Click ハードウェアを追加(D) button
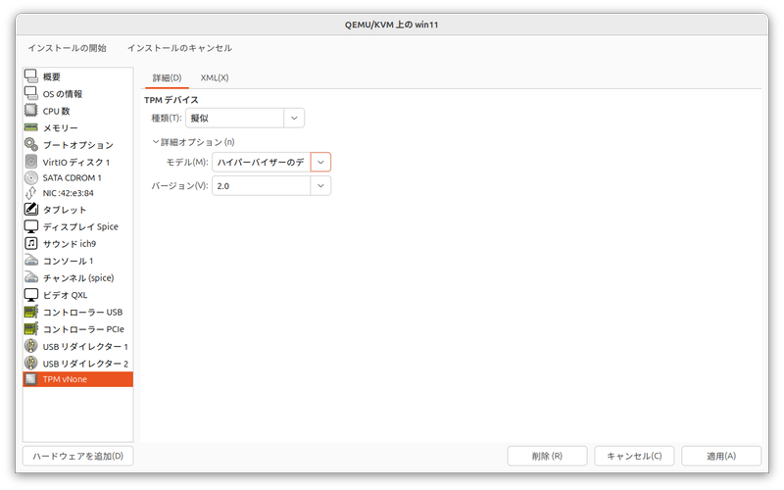 [x=78, y=456]
